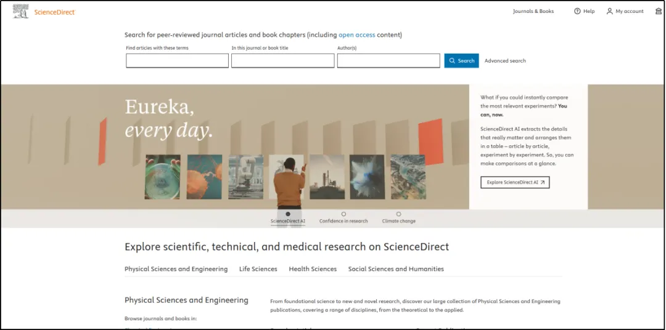The image size is (666, 330).
Task: Open the Advanced search link
Action: point(505,61)
